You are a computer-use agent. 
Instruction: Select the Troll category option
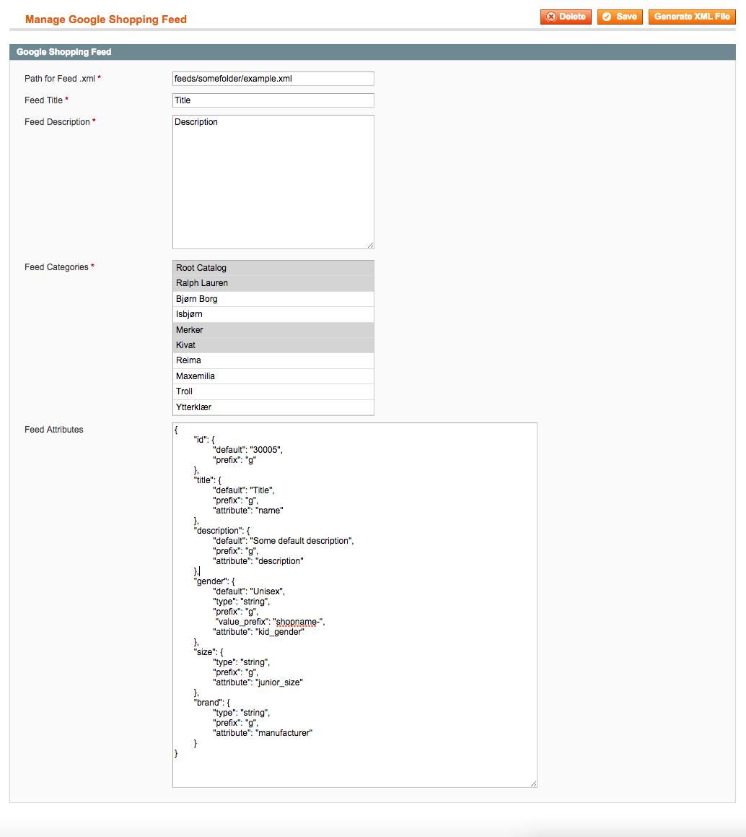tap(273, 391)
